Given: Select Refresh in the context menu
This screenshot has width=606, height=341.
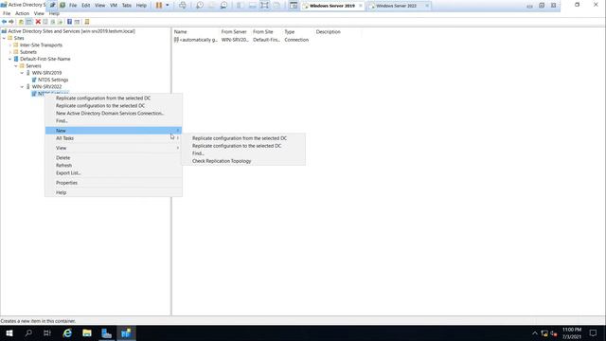Looking at the screenshot, I should [114, 165].
